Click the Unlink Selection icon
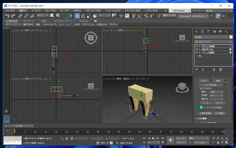Screen dimensions: 236x148 (x=26, y=16)
